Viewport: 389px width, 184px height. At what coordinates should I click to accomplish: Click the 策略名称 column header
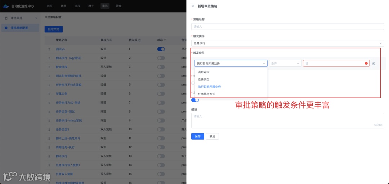click(62, 40)
